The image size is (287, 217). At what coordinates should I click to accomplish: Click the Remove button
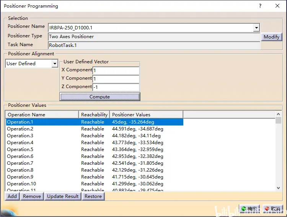point(32,196)
